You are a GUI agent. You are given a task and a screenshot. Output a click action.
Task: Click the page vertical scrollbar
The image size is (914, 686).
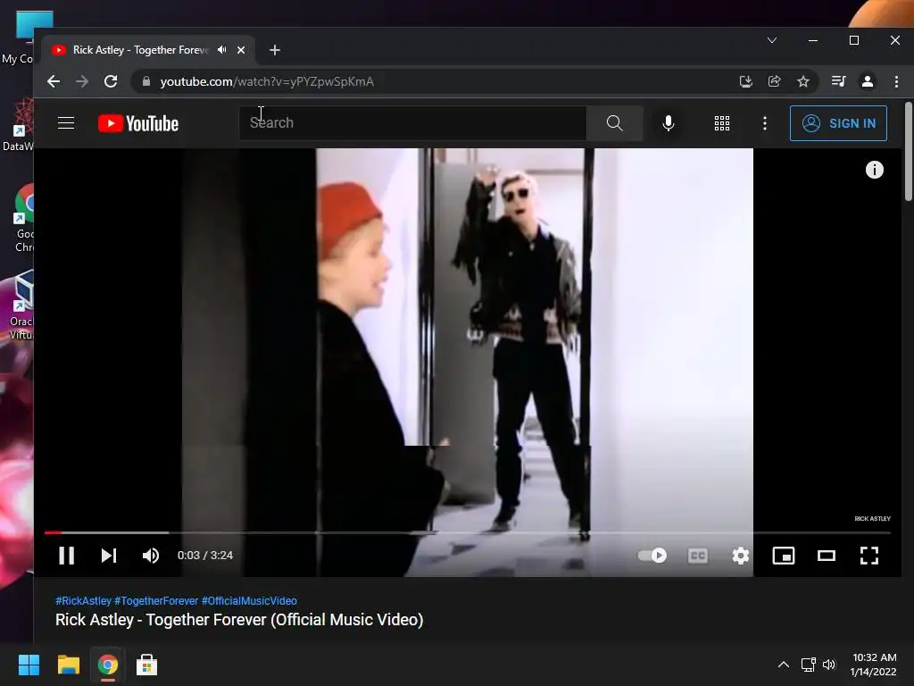coord(908,152)
